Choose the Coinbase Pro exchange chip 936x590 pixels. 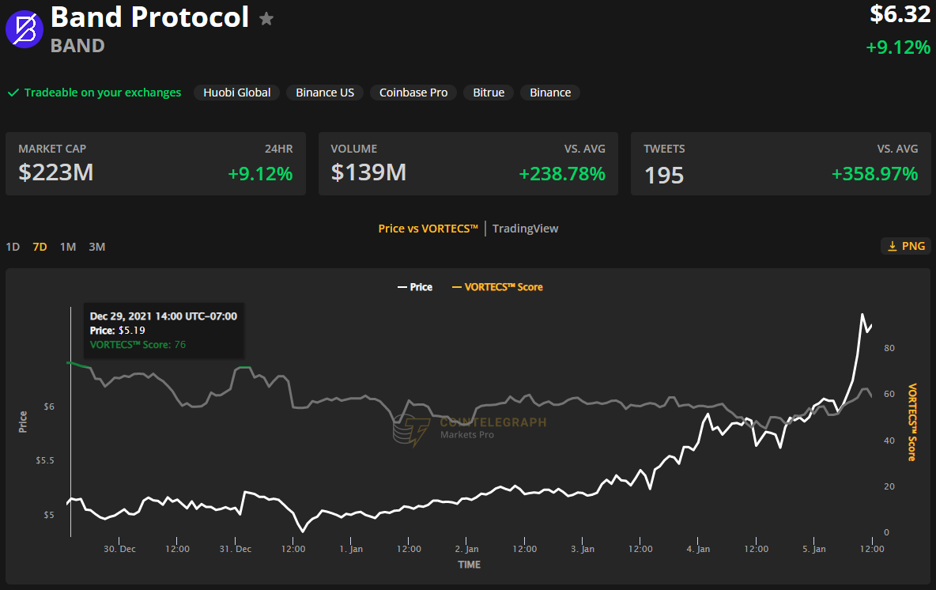pyautogui.click(x=413, y=93)
